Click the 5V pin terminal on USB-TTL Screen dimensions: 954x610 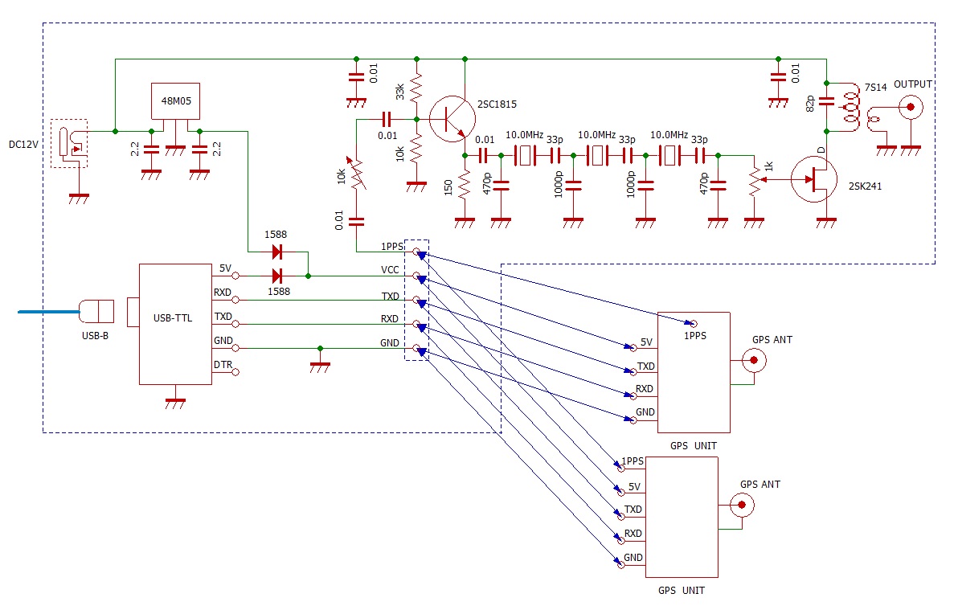[x=235, y=276]
